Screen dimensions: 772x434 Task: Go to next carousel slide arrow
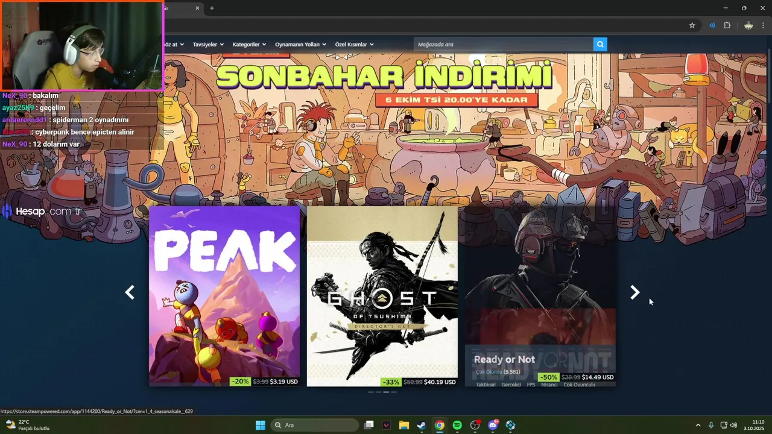pyautogui.click(x=634, y=293)
